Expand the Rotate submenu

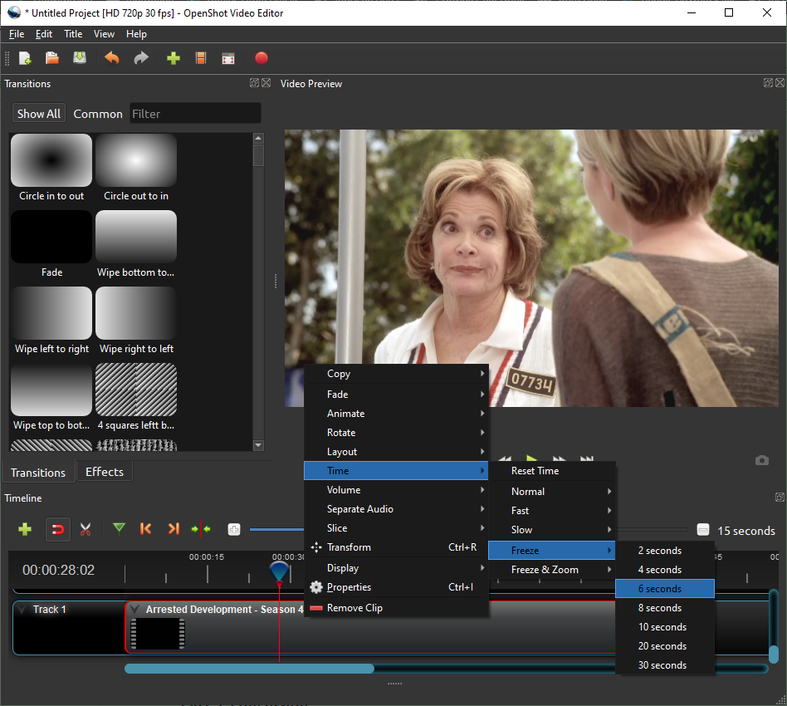pos(396,433)
